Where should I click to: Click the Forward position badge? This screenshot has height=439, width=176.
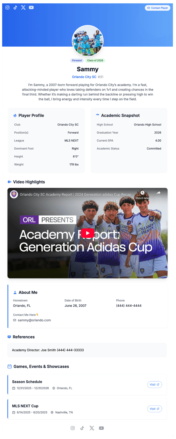click(x=77, y=60)
